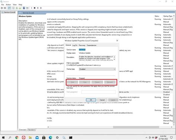Open File Explorer from the taskbar

(30, 137)
